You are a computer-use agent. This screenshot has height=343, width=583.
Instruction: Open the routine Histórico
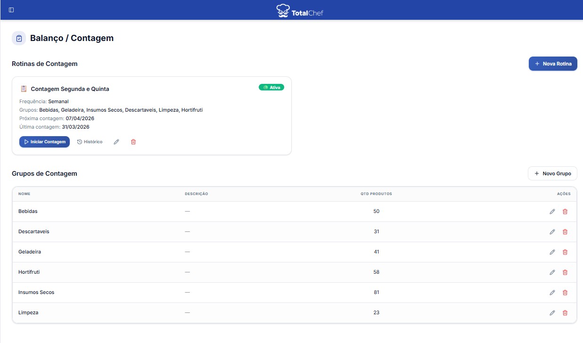90,142
